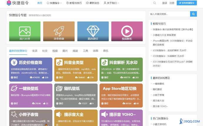Open iPhone截图加壳 sidebar article
The height and width of the screenshot is (126, 203).
tap(173, 42)
